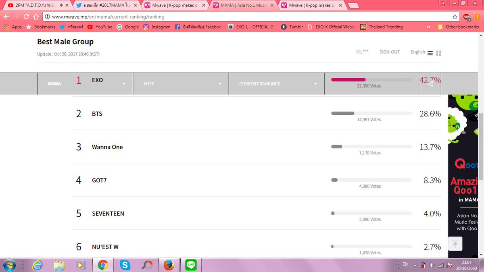This screenshot has height=272, width=484.
Task: Open the English language selector
Action: click(x=417, y=52)
